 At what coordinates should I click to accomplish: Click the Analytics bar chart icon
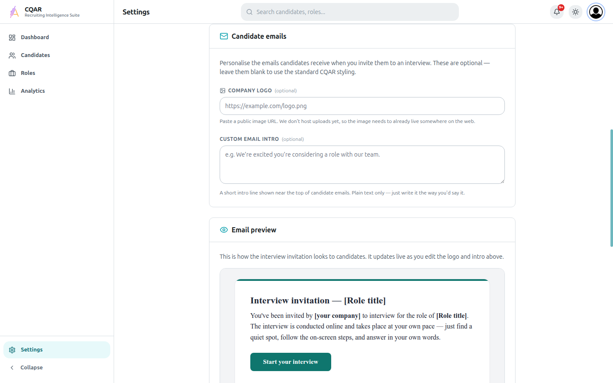tap(12, 91)
